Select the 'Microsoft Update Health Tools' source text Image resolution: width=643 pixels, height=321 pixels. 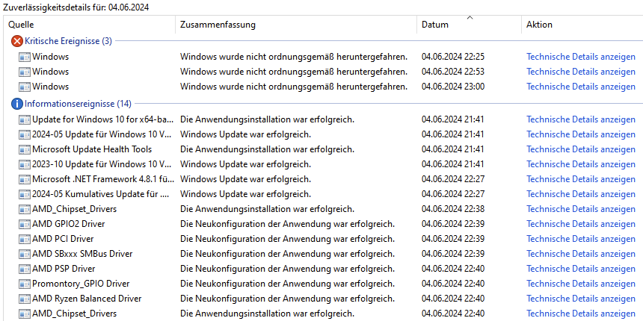coord(92,149)
